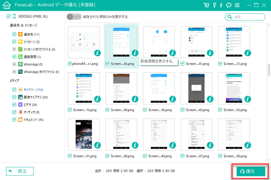271x180 pixels.
Task: Click the 検索 search field
Action: click(x=245, y=17)
